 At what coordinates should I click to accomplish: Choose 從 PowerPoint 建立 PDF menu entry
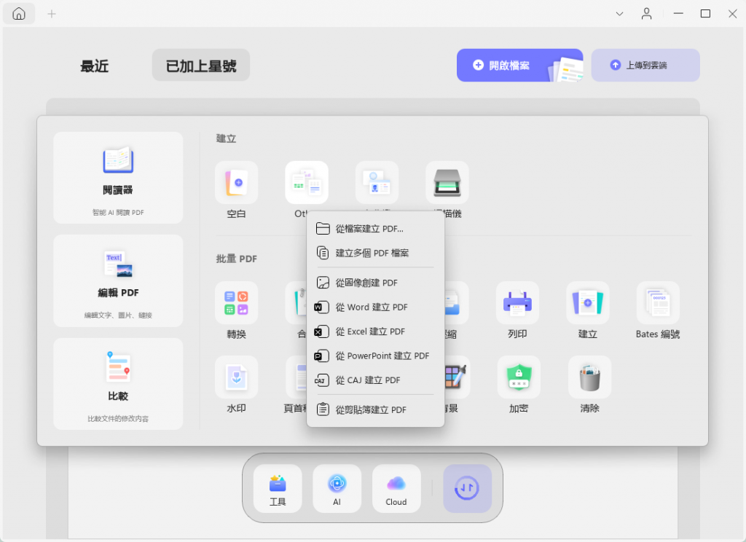click(x=375, y=356)
